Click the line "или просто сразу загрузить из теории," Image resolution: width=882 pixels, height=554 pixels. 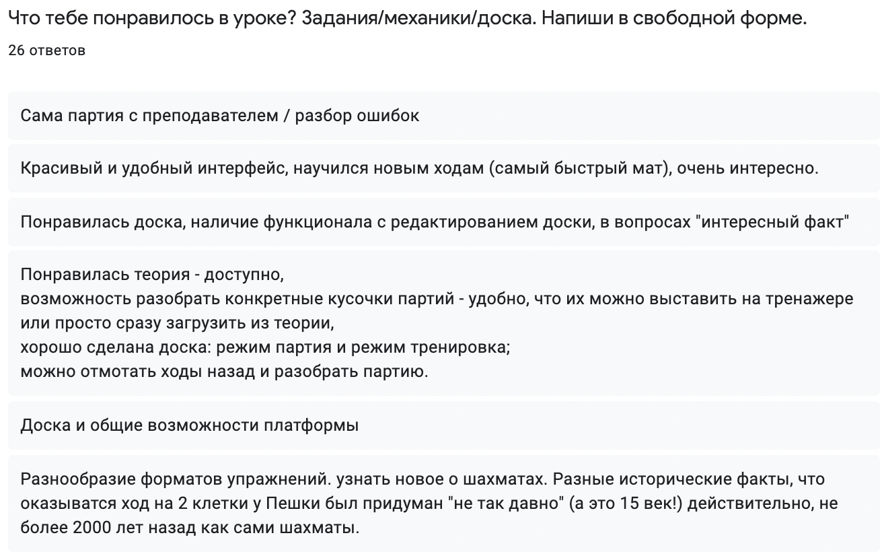click(177, 323)
